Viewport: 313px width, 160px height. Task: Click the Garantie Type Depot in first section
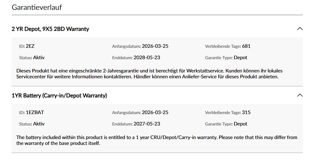pyautogui.click(x=240, y=58)
